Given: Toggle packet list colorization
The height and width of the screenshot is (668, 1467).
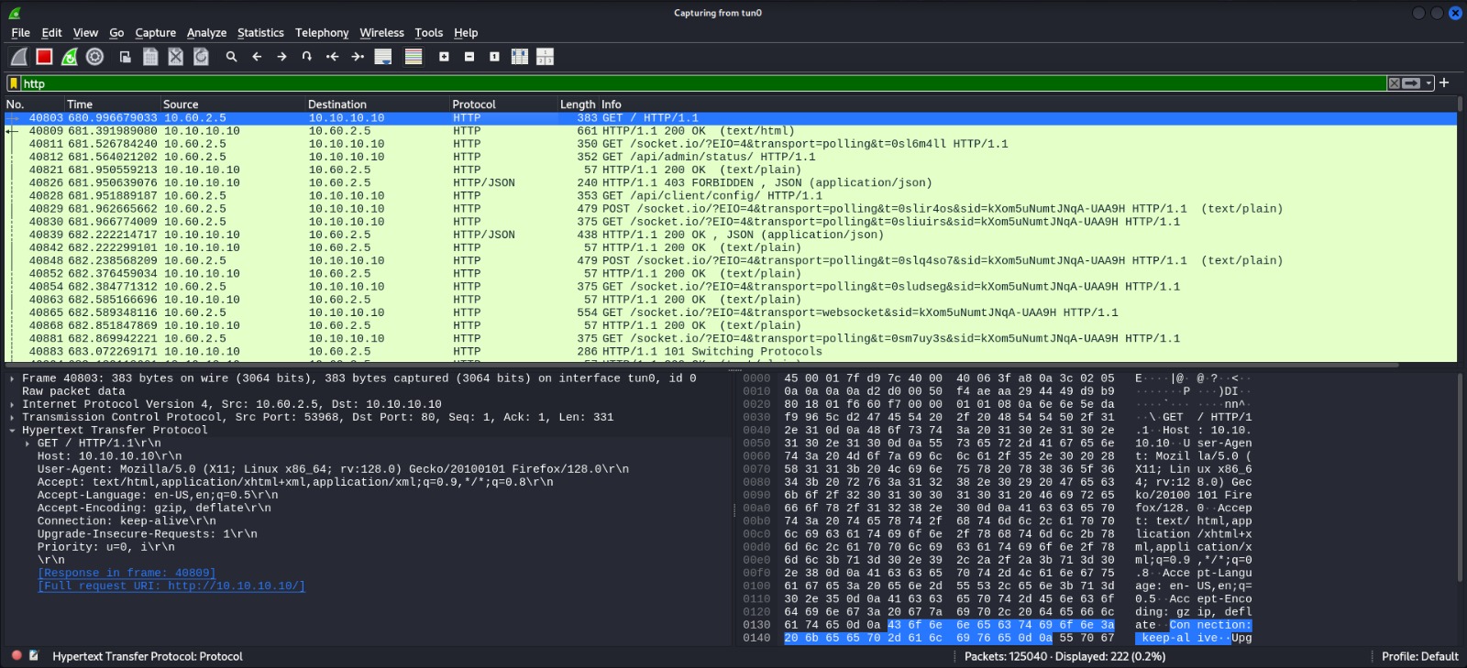Looking at the screenshot, I should pos(414,57).
